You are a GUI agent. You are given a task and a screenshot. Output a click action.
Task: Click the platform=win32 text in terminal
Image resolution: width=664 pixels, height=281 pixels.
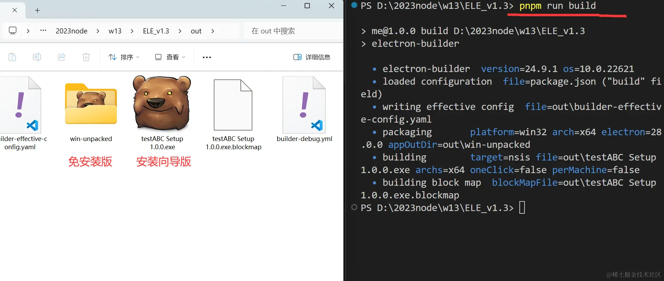508,132
